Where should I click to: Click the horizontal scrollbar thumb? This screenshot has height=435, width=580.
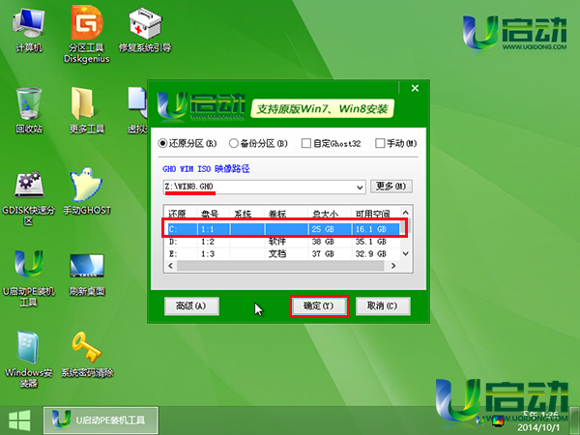[x=280, y=266]
